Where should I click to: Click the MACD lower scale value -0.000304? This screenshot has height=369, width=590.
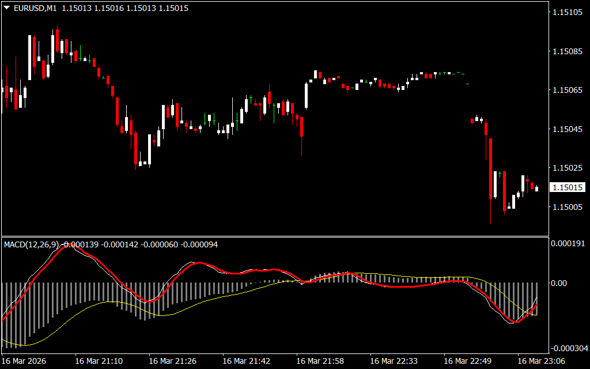(x=569, y=348)
